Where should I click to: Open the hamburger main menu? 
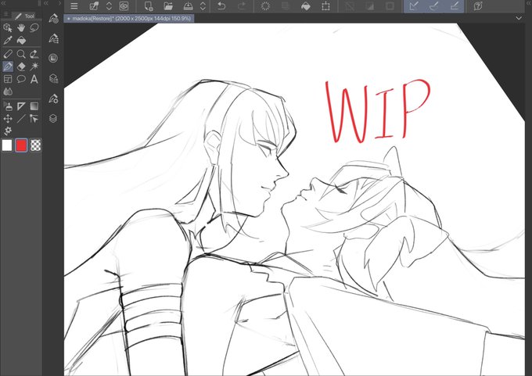(74, 6)
